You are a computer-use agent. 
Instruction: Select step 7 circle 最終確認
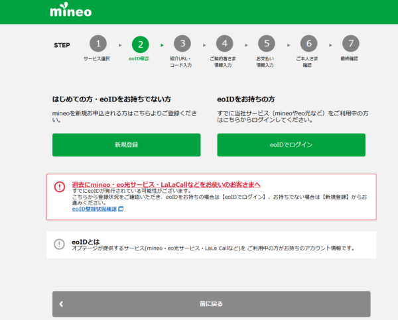click(x=351, y=44)
